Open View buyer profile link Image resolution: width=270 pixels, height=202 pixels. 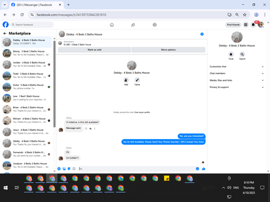142,112
